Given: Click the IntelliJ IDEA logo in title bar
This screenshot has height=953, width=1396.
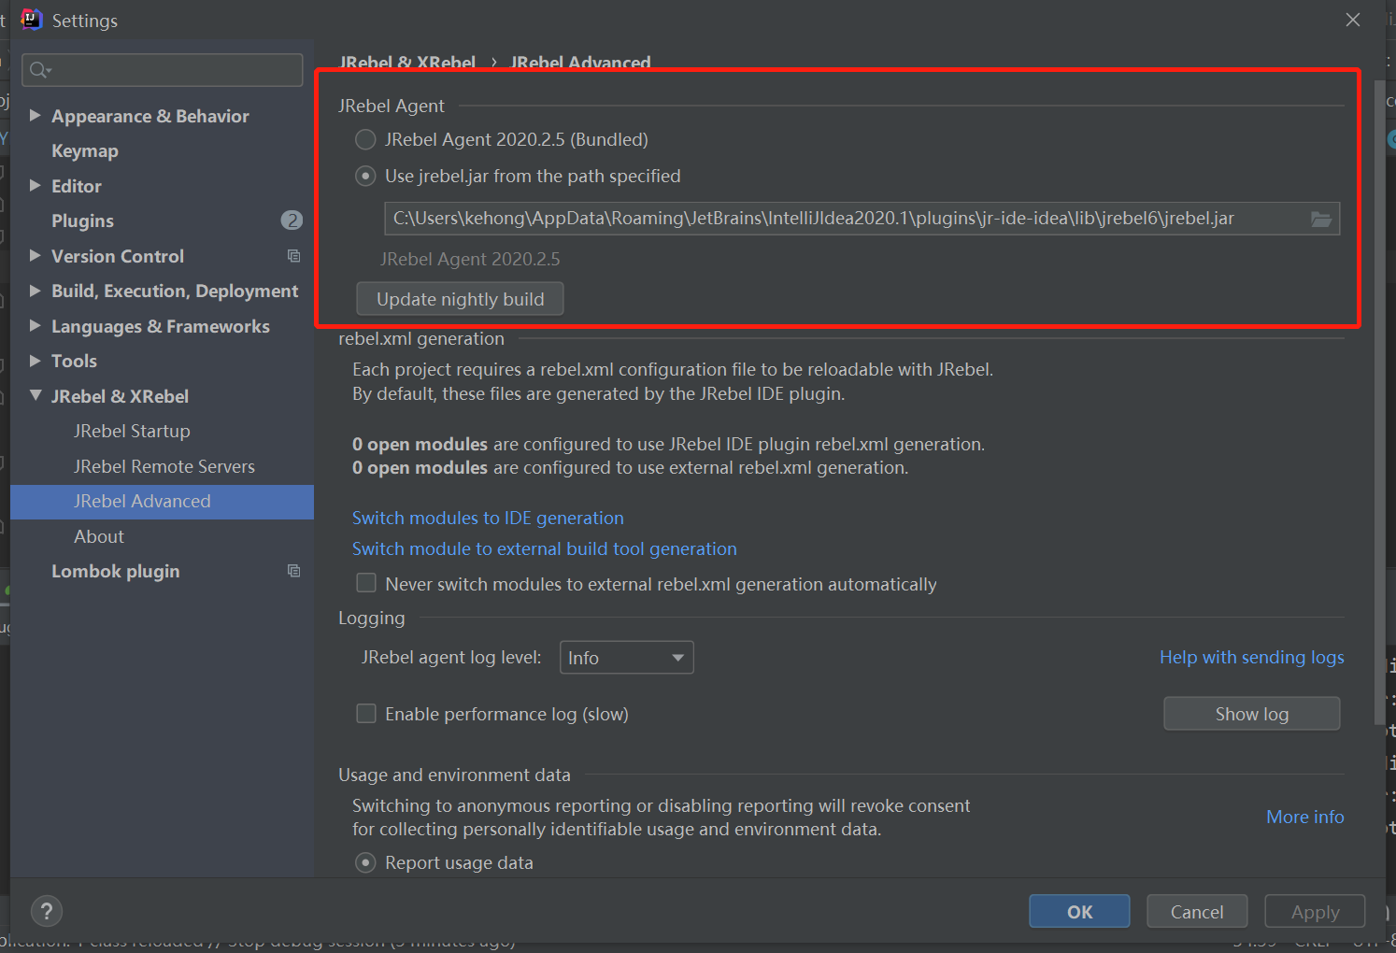Looking at the screenshot, I should (x=32, y=20).
